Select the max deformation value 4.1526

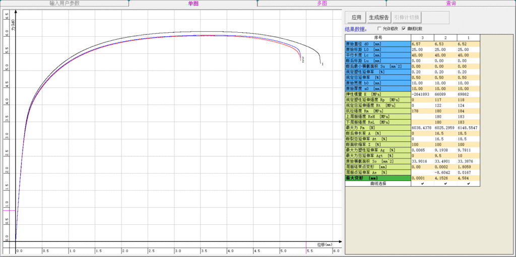click(x=445, y=178)
